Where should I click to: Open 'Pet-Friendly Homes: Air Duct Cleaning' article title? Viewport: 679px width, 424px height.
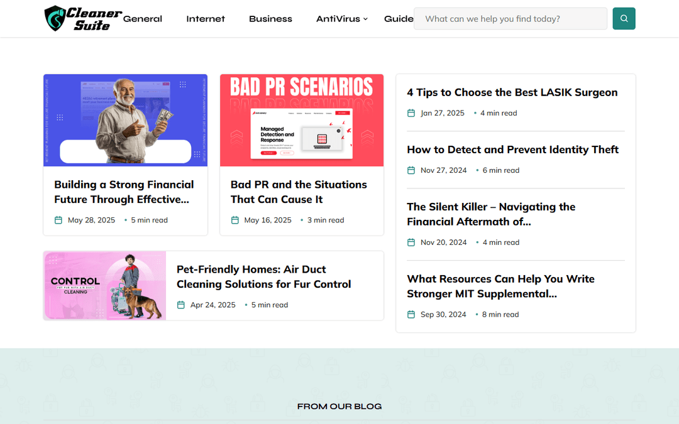tap(263, 277)
